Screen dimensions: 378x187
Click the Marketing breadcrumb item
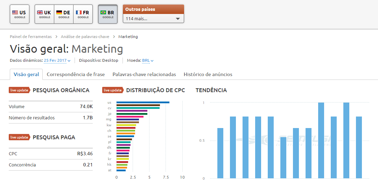tap(128, 37)
